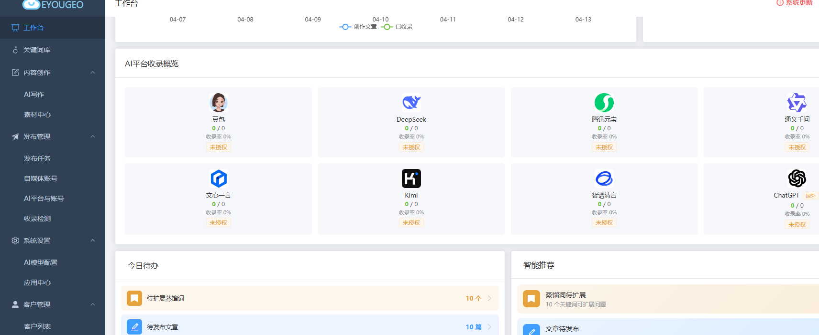The height and width of the screenshot is (335, 819).
Task: Click the Wenxin Yiyan (文心一言) icon
Action: pyautogui.click(x=218, y=178)
